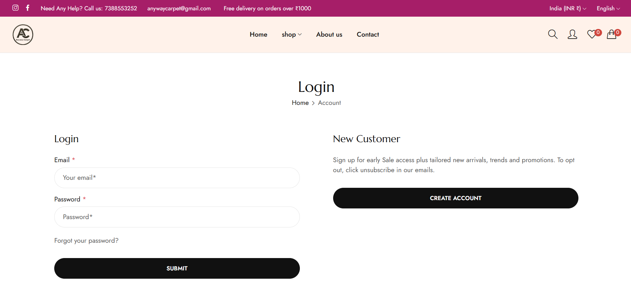Click the Create Account button
This screenshot has width=631, height=303.
pos(455,198)
